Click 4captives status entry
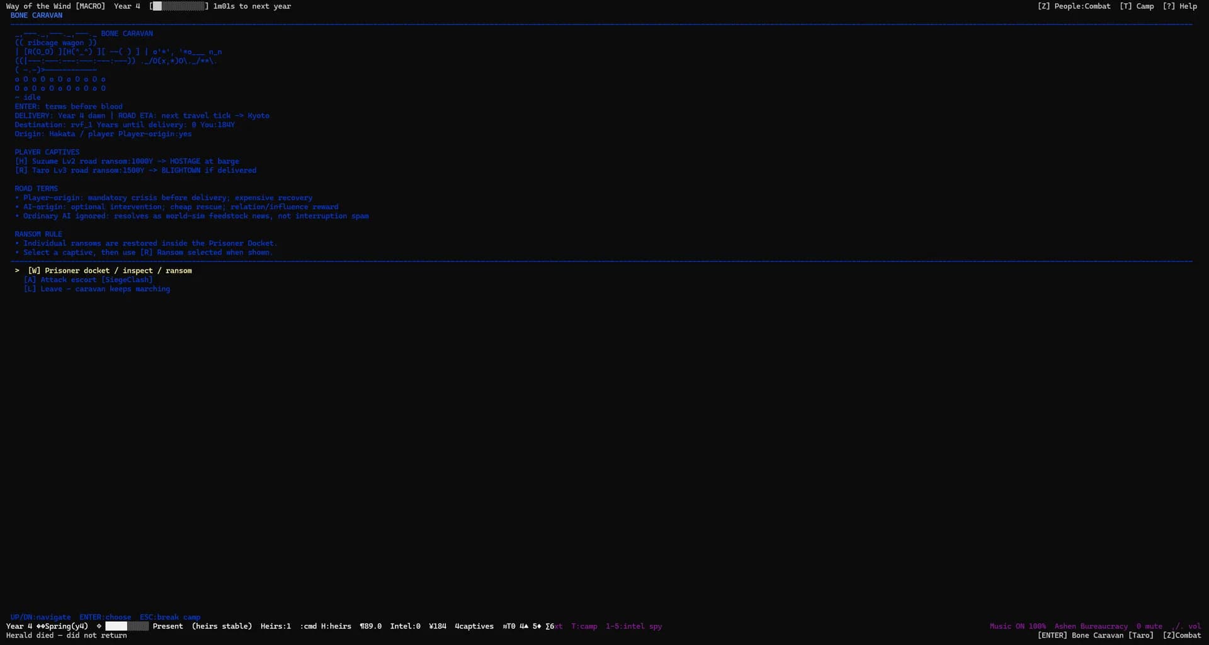The height and width of the screenshot is (645, 1209). click(x=474, y=627)
